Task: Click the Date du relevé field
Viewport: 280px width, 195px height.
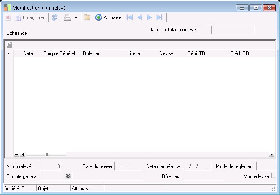Action: tap(128, 166)
